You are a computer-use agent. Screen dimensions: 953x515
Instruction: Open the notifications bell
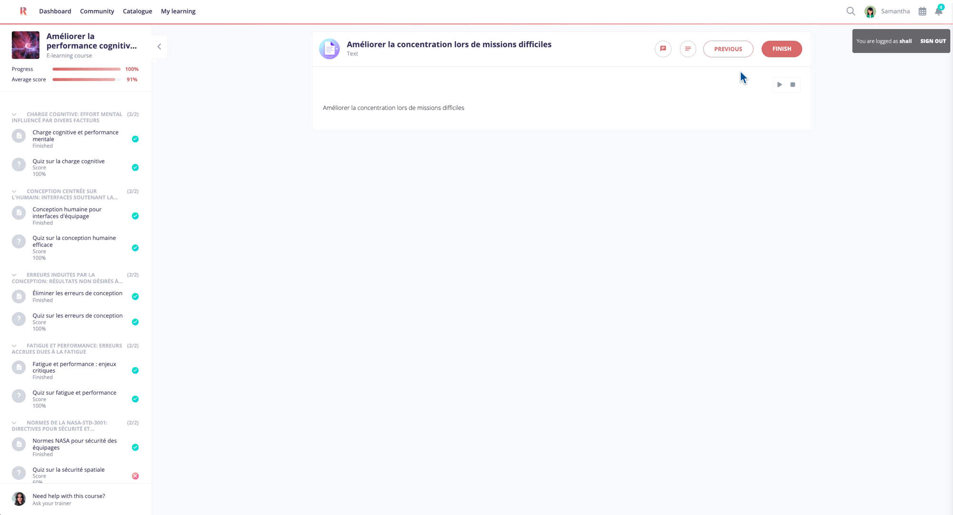pyautogui.click(x=938, y=11)
